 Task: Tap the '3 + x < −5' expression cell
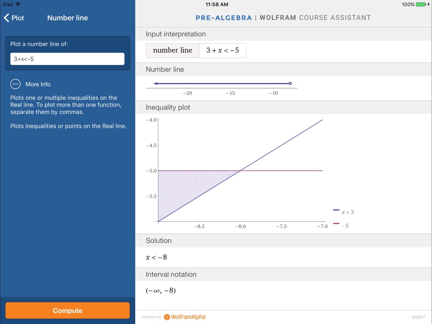pyautogui.click(x=222, y=51)
